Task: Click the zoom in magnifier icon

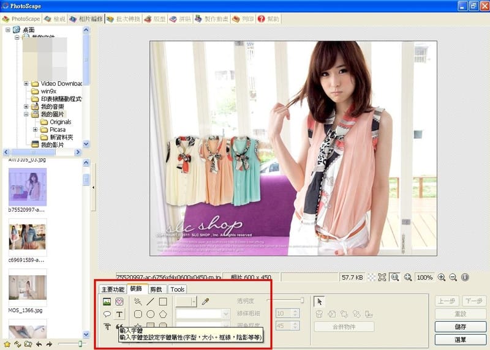Action: click(442, 277)
